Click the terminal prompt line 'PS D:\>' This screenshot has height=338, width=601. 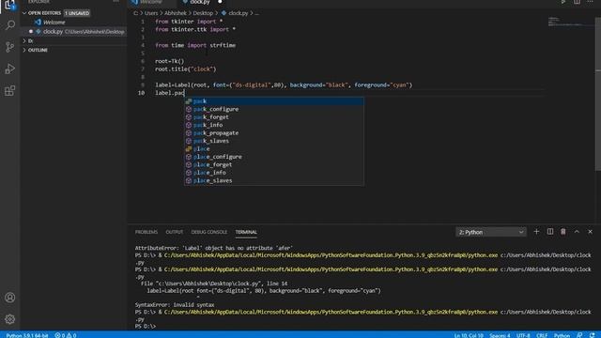(x=146, y=326)
